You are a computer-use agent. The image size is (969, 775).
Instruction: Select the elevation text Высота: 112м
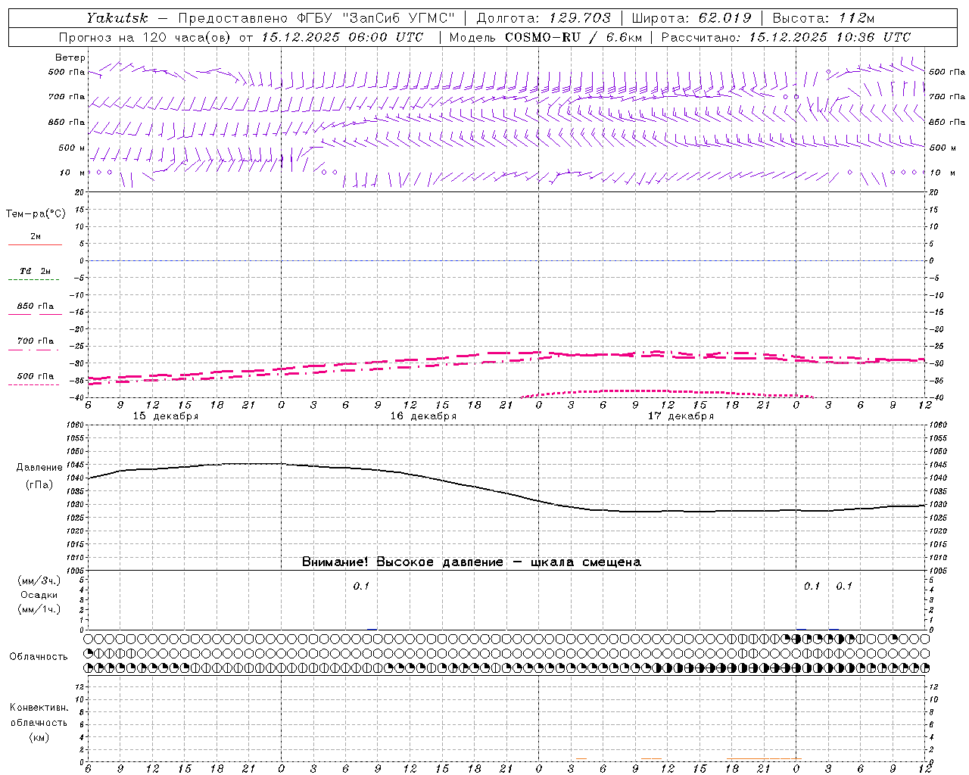click(x=823, y=18)
